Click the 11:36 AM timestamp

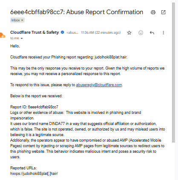click(x=101, y=32)
